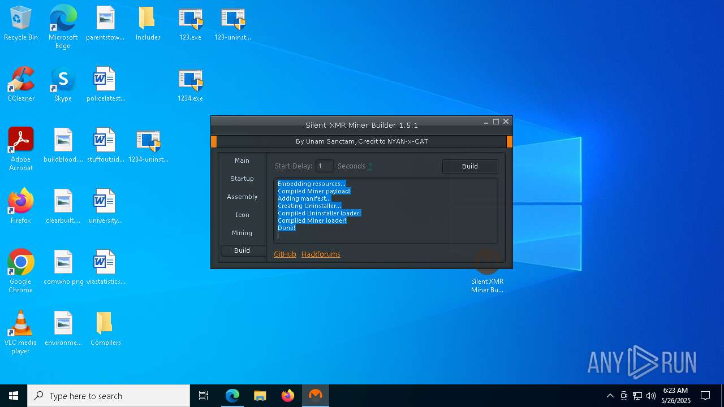Image resolution: width=724 pixels, height=407 pixels.
Task: Click the taskbar search box
Action: coord(109,396)
